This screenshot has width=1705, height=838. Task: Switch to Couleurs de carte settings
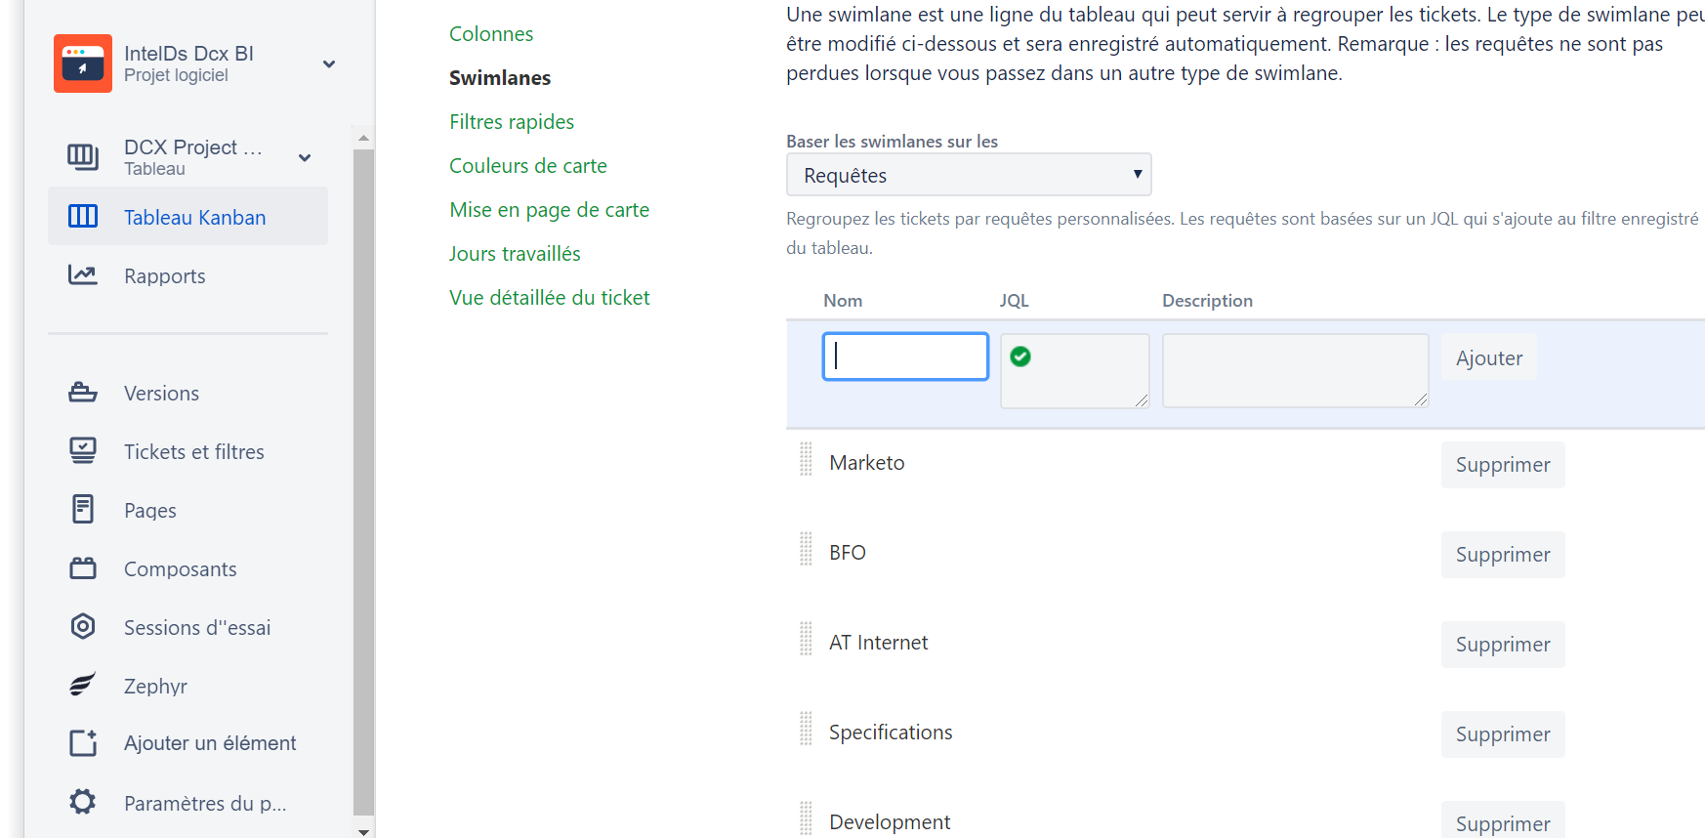tap(528, 166)
